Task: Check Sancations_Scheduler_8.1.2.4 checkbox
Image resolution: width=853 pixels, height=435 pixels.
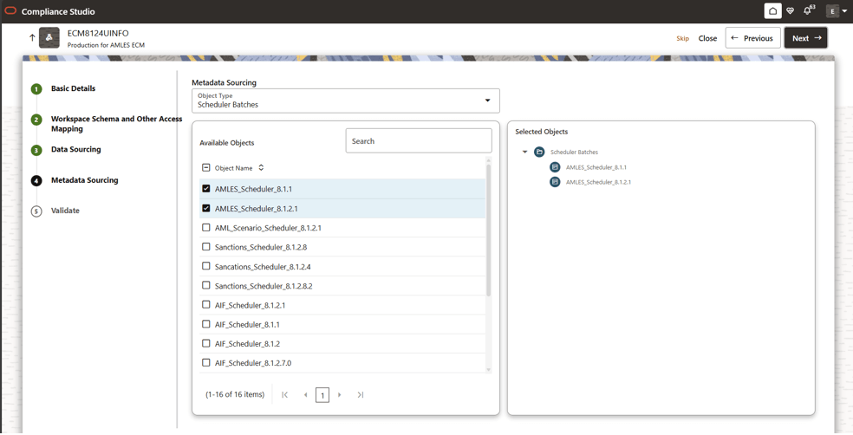Action: pyautogui.click(x=205, y=266)
